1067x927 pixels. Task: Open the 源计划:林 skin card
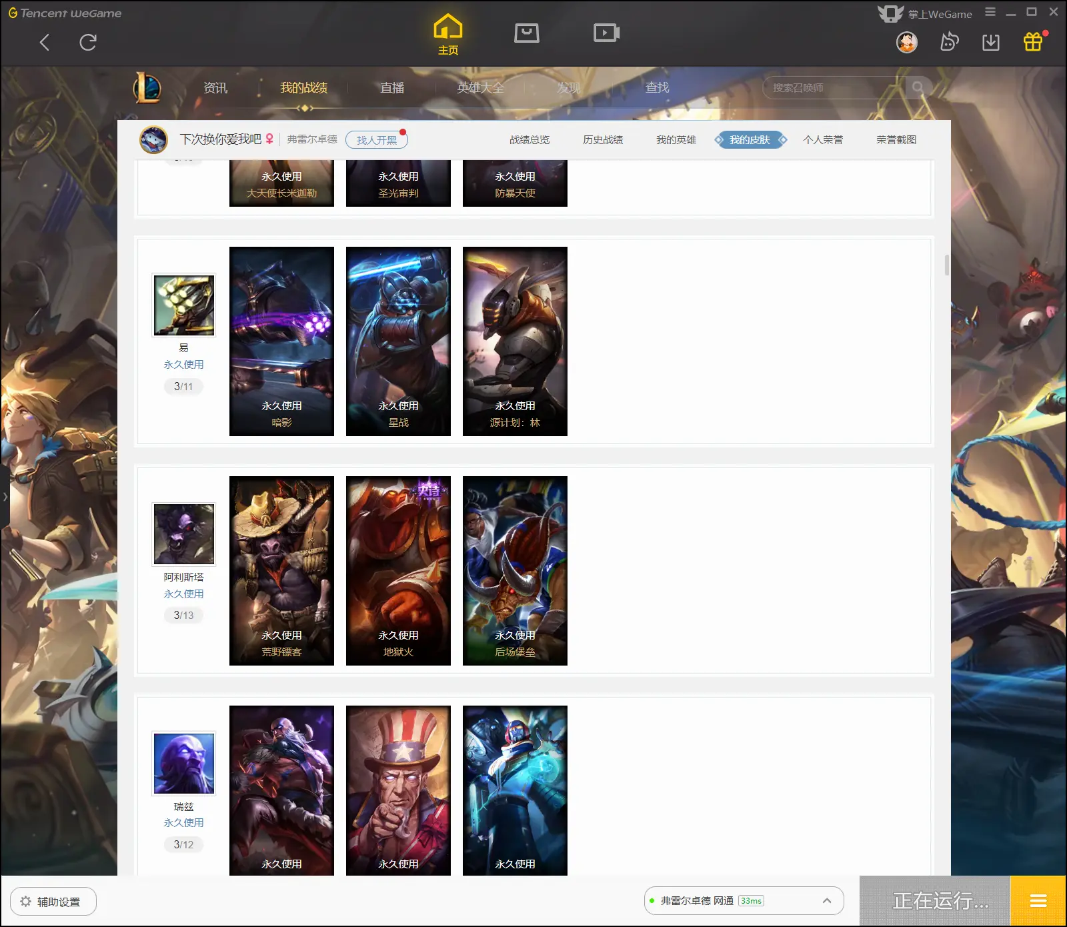[515, 341]
